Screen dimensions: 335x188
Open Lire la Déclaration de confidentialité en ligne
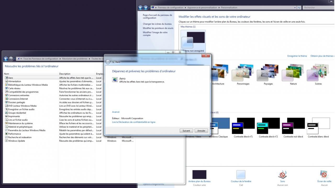(134, 122)
